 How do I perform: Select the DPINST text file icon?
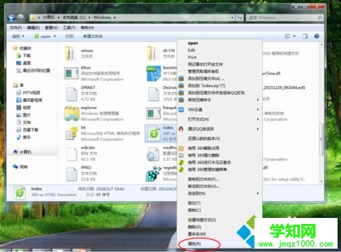click(x=72, y=94)
